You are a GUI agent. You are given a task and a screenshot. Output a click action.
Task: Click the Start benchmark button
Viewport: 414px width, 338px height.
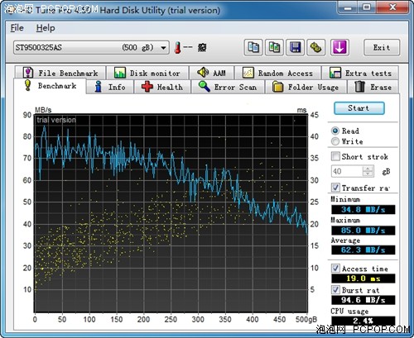(359, 108)
